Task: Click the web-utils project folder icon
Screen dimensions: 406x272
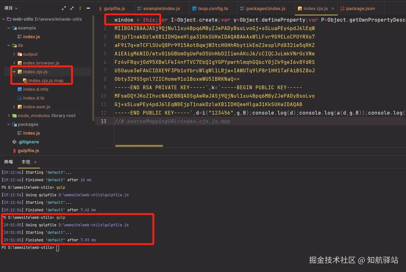Action: point(9,19)
